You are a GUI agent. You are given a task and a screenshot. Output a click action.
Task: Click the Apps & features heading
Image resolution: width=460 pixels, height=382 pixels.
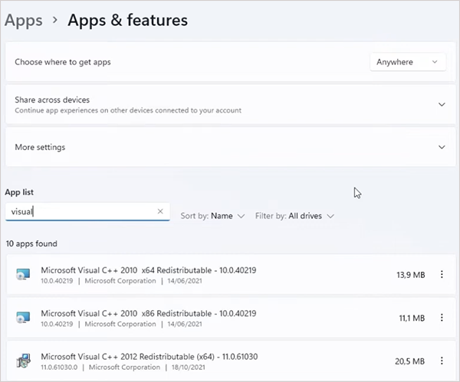[x=127, y=21]
